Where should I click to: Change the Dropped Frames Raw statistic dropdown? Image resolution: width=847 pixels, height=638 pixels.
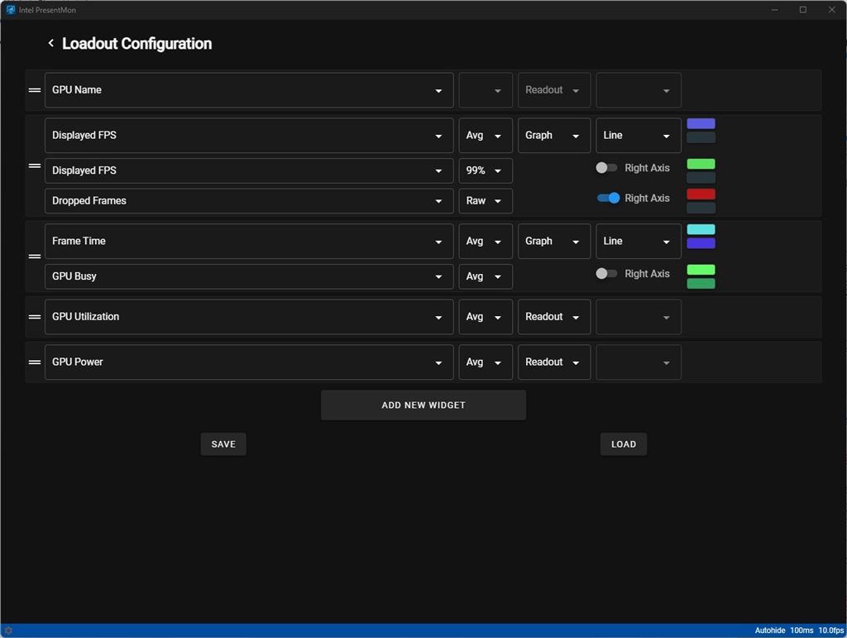486,201
